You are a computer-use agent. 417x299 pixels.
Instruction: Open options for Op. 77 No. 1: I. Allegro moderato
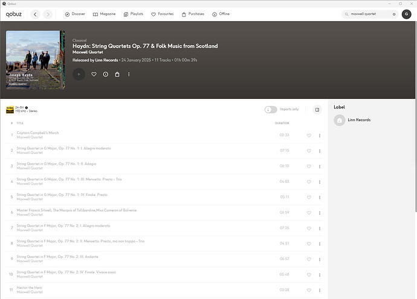pos(320,151)
